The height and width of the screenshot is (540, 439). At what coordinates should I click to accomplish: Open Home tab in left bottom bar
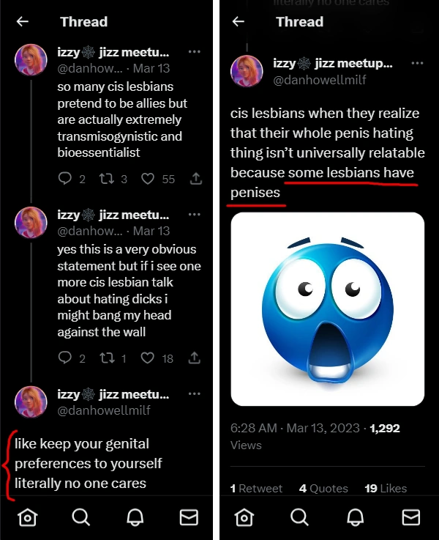(27, 518)
